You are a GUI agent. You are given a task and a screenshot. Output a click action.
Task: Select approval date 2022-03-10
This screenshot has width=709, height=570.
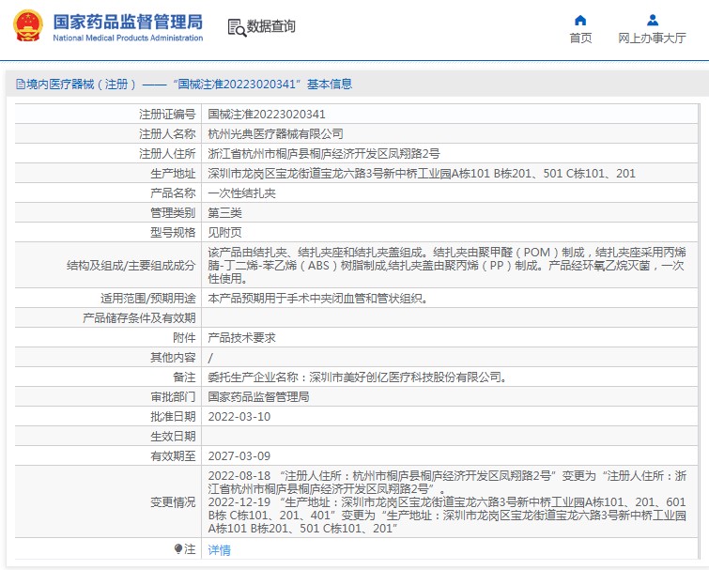coord(239,416)
